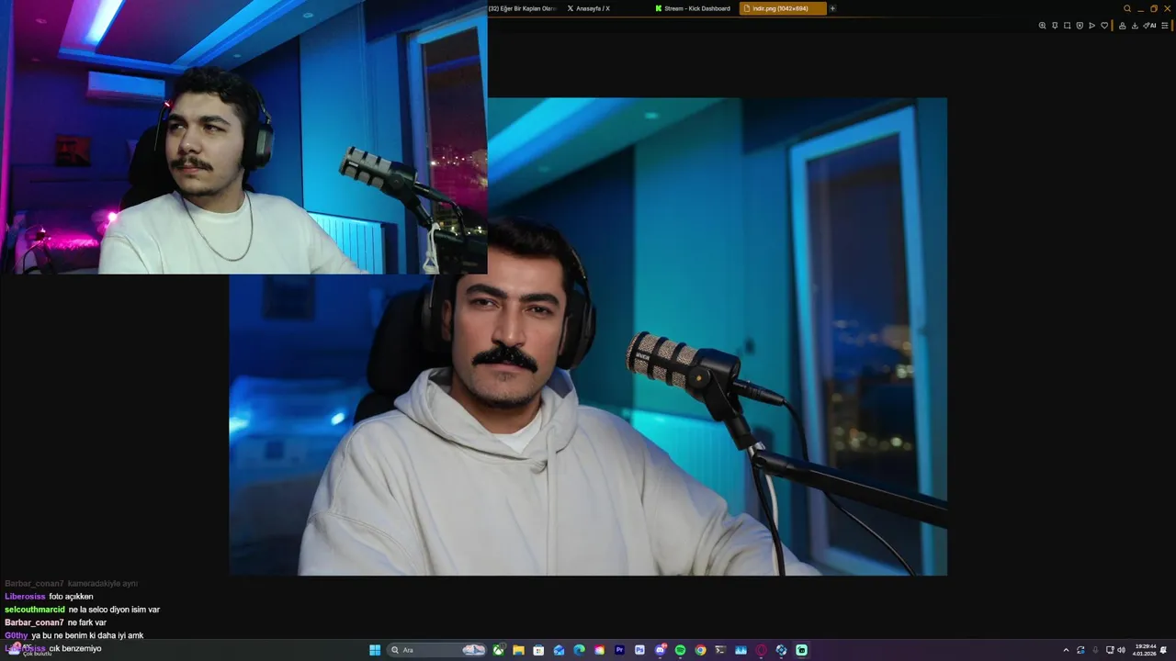Viewport: 1176px width, 661px height.
Task: Expand the hidden system tray icons
Action: point(1066,650)
